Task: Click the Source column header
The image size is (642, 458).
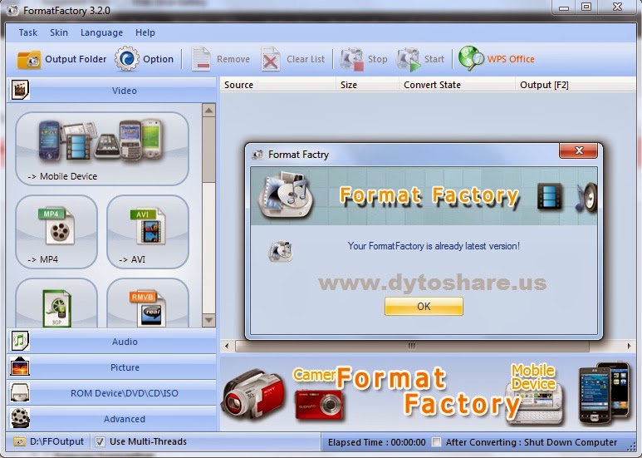Action: tap(278, 85)
